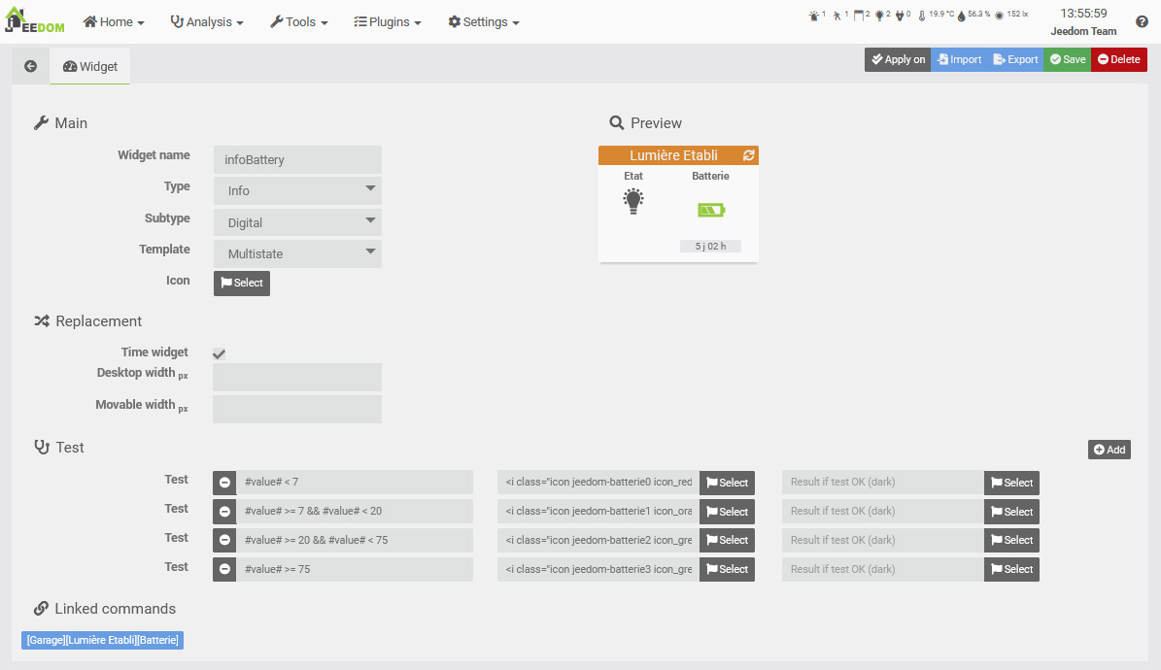Click the Desktop width input field
This screenshot has height=670, width=1161.
click(x=297, y=377)
